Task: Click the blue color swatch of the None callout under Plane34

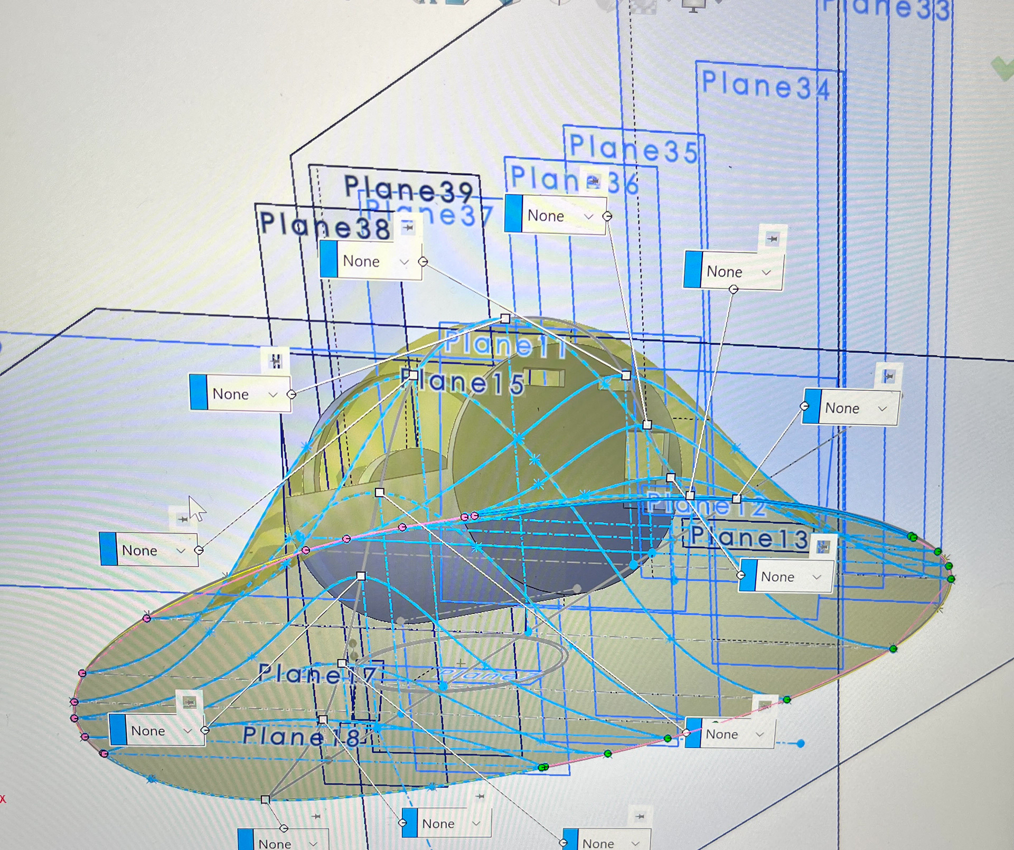Action: [692, 270]
